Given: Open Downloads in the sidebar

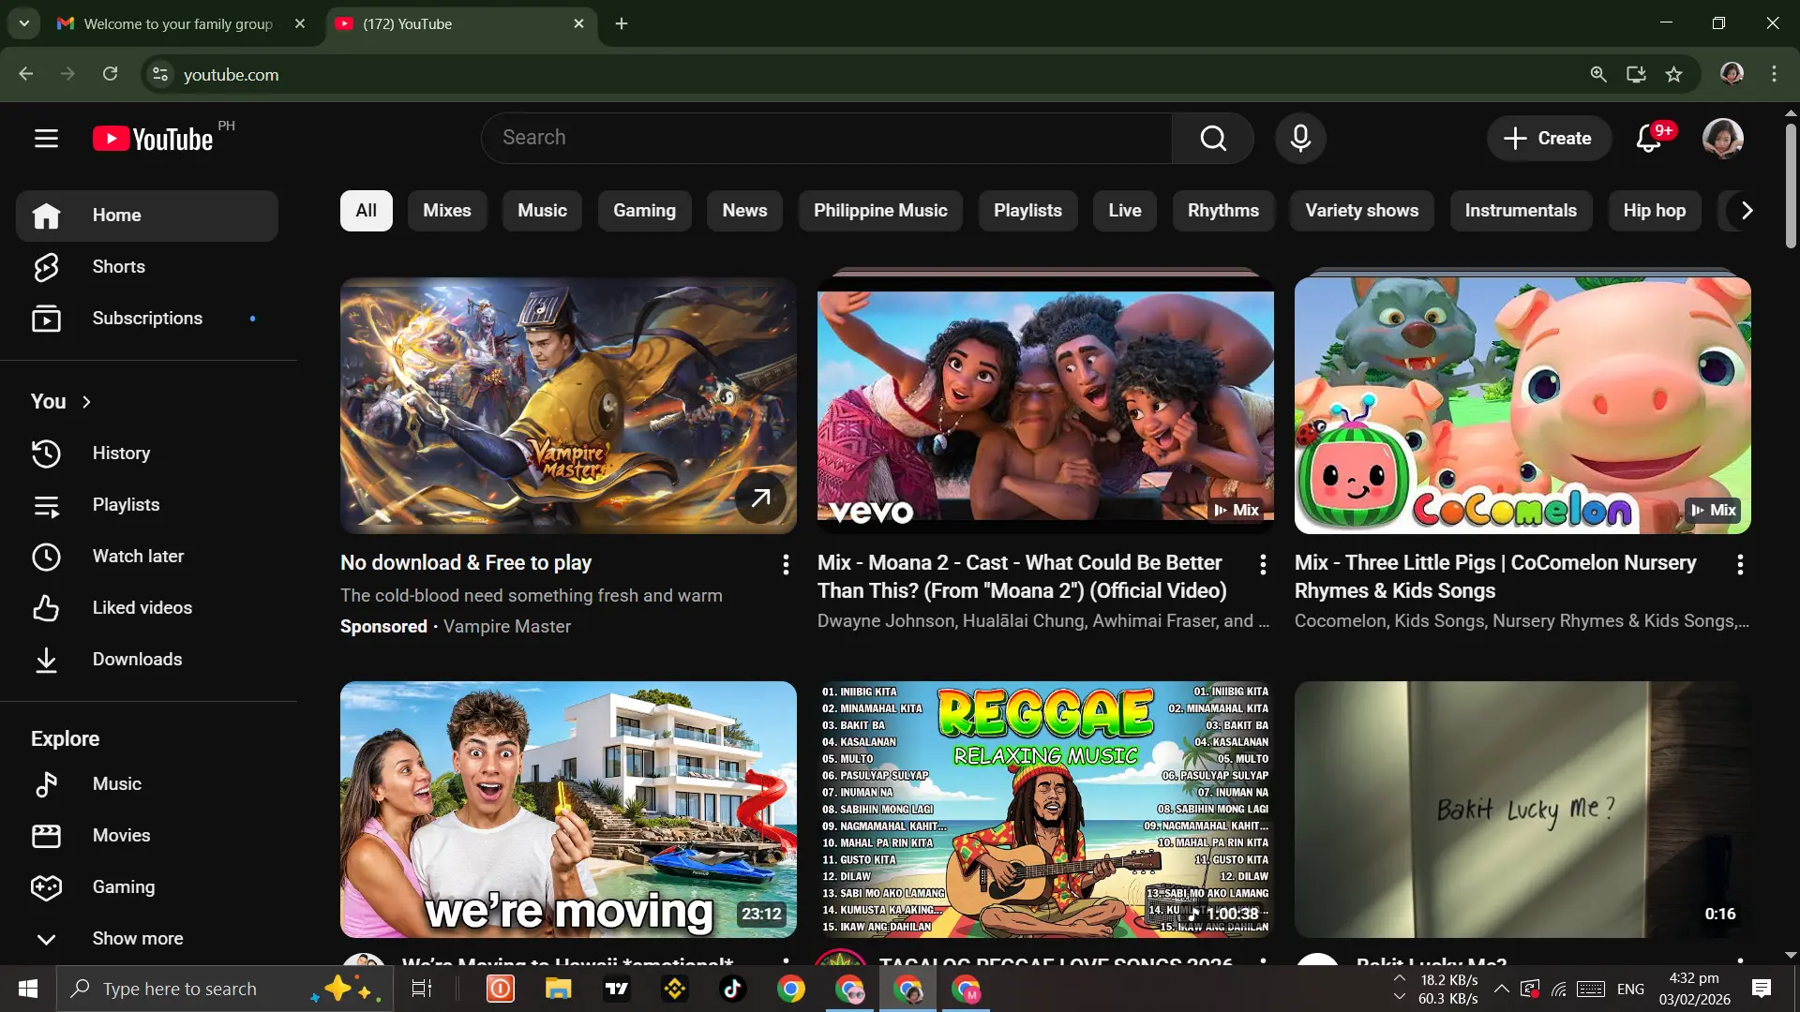Looking at the screenshot, I should coord(147,660).
